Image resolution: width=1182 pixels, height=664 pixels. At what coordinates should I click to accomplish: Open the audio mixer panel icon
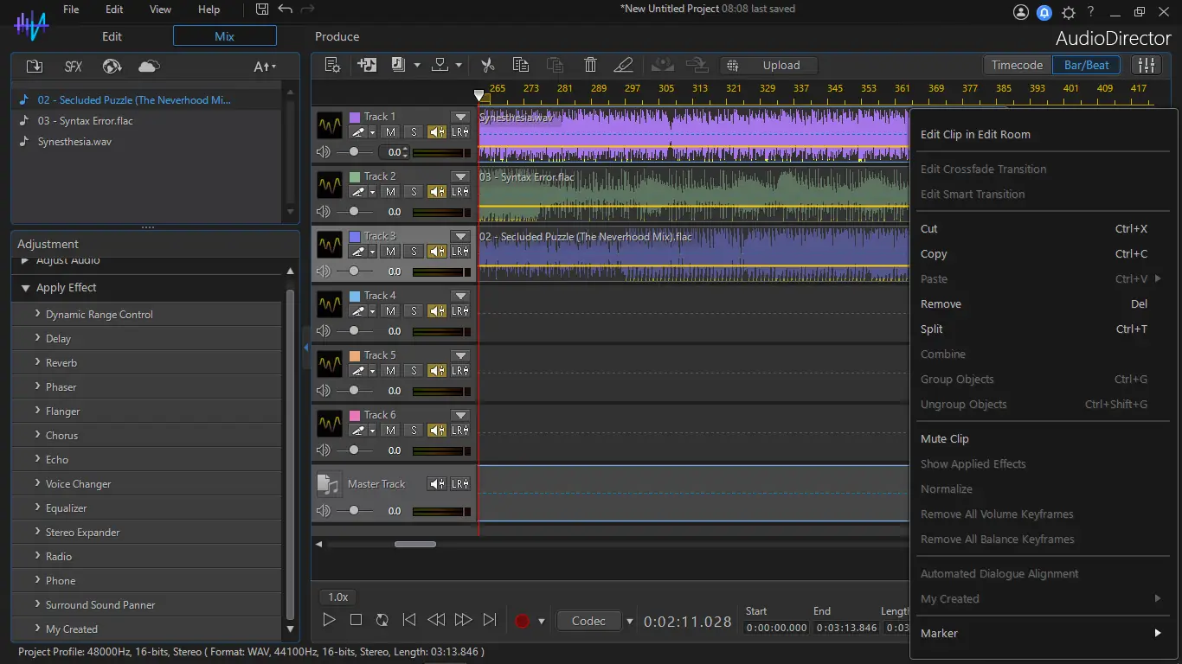(x=1147, y=66)
